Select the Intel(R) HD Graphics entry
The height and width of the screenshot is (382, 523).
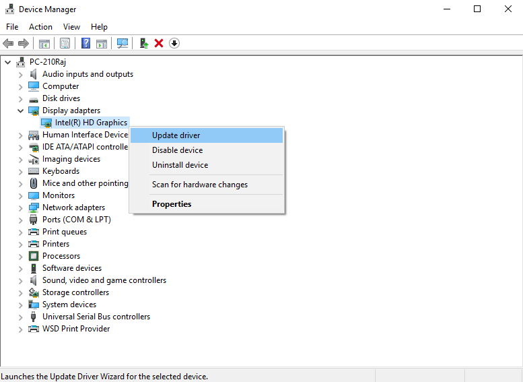pyautogui.click(x=91, y=123)
